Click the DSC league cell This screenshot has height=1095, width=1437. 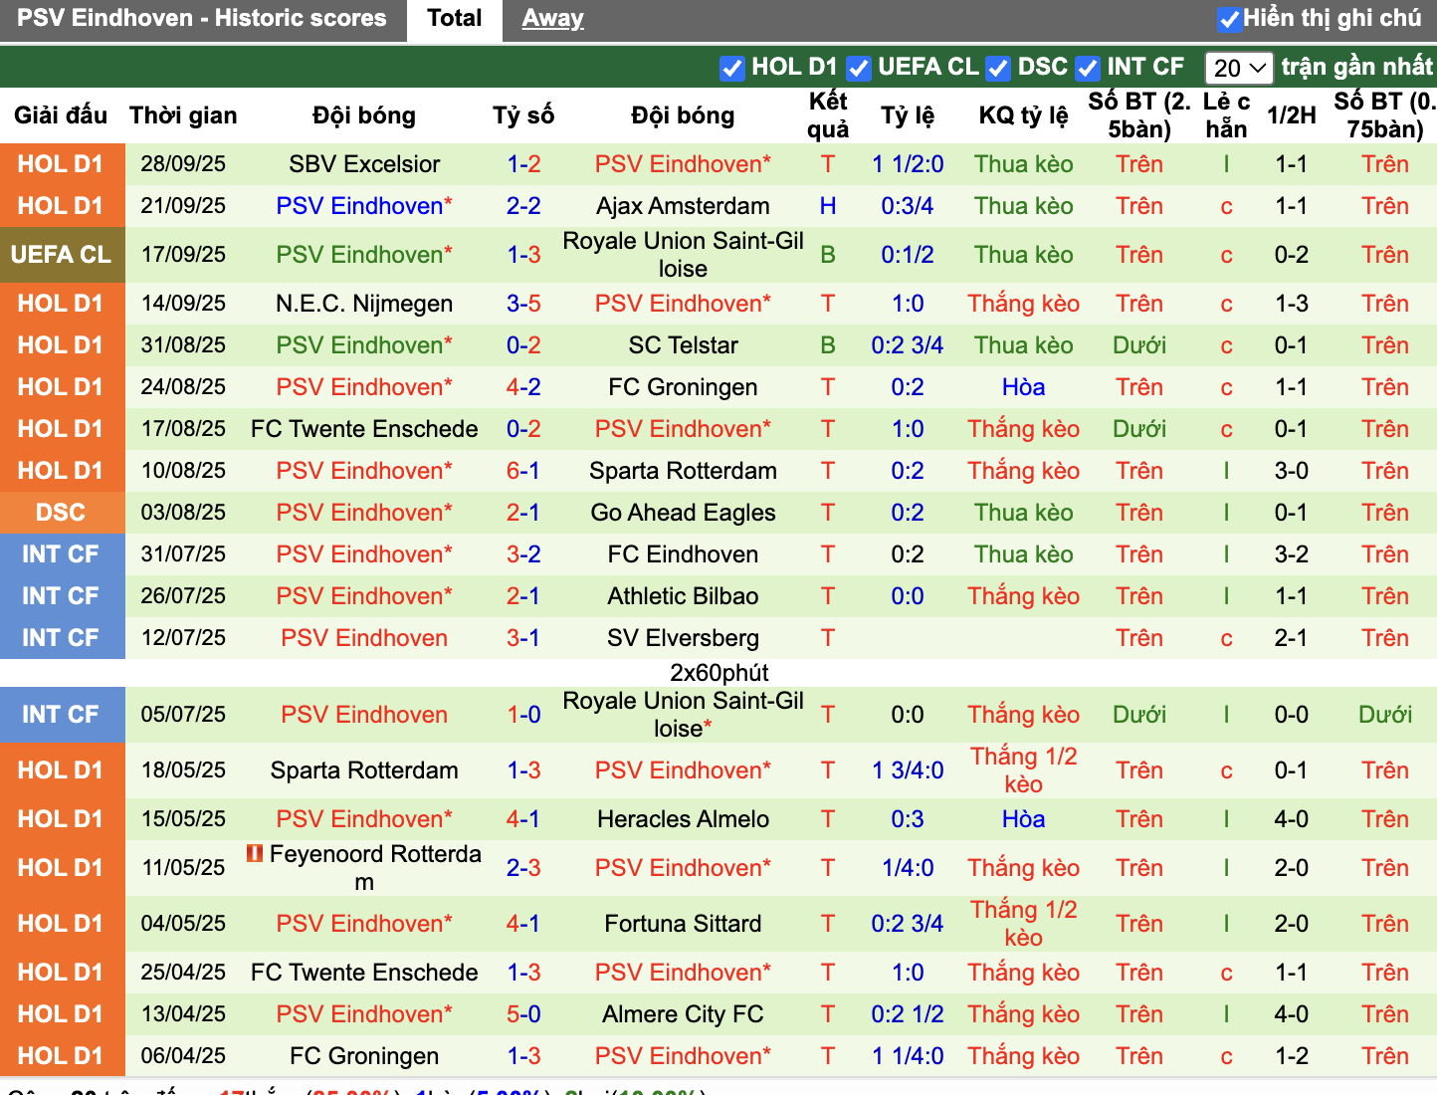62,513
